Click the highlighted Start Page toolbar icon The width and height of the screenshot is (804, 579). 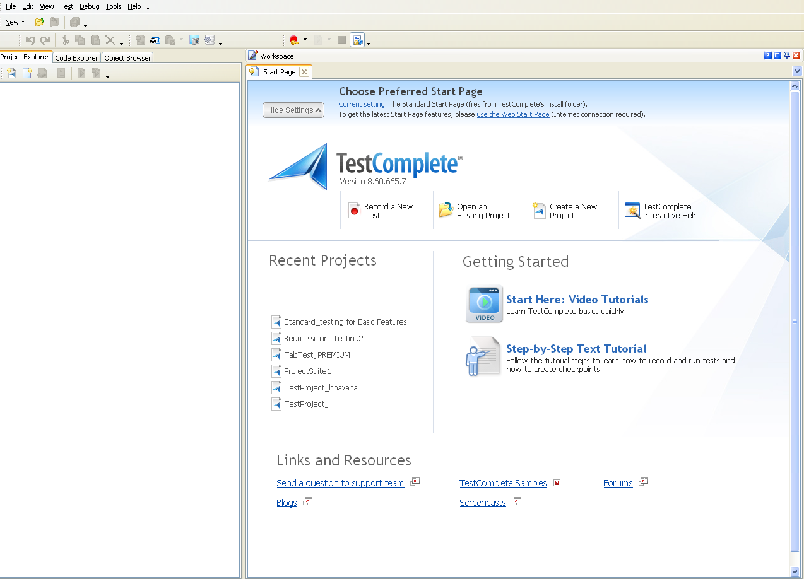[358, 39]
